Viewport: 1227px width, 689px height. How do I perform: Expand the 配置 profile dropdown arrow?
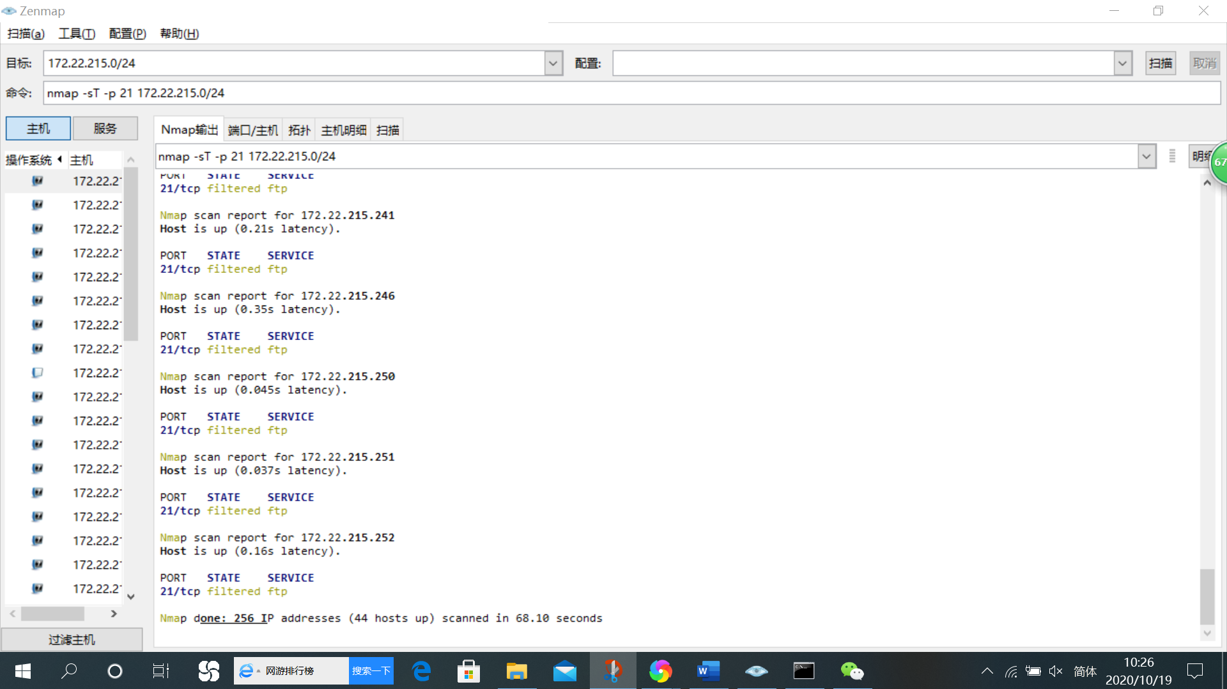point(1123,63)
